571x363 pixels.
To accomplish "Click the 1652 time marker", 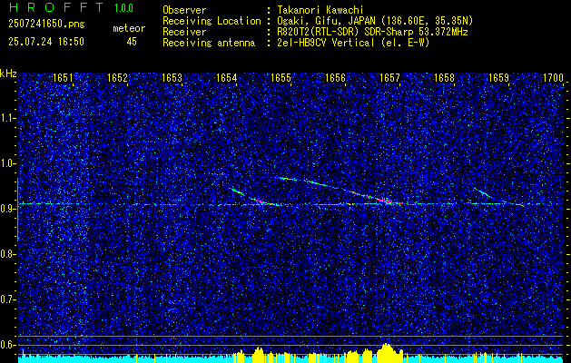I will [x=117, y=78].
